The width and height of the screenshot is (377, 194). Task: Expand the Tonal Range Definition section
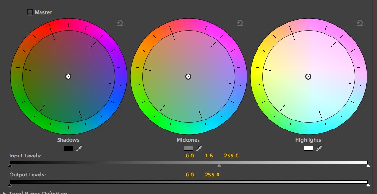pyautogui.click(x=4, y=193)
